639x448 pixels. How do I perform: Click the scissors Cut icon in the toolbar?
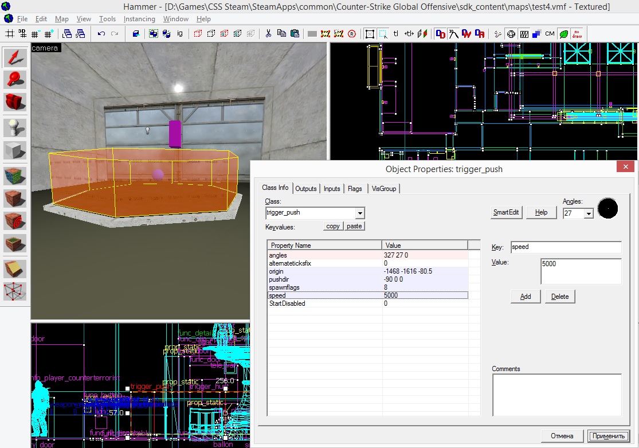[268, 34]
